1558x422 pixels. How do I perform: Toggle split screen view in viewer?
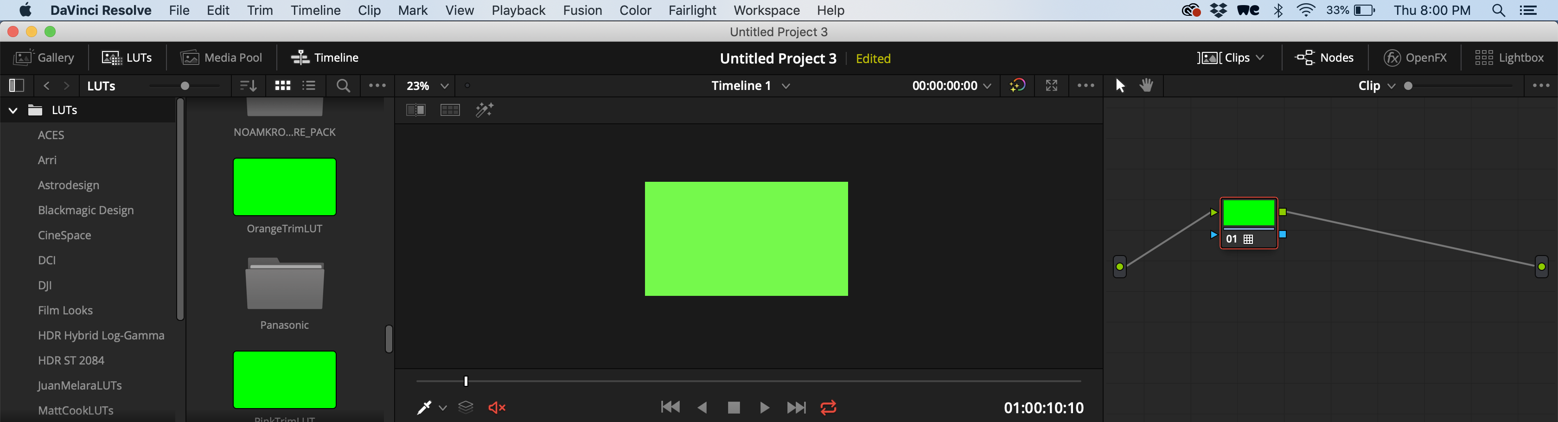click(x=450, y=110)
